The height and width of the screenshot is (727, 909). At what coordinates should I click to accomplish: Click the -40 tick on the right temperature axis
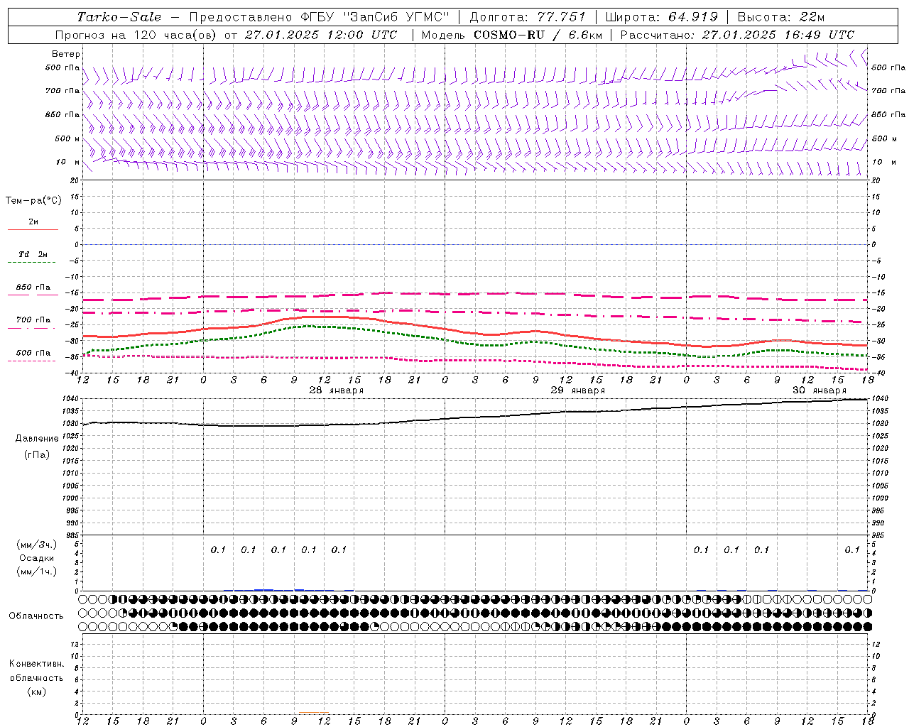(878, 373)
